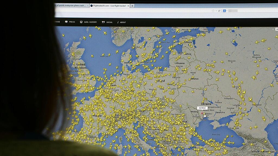The height and width of the screenshot is (156, 278).
Task: Click the Minsk city label
Action: [x=193, y=73]
